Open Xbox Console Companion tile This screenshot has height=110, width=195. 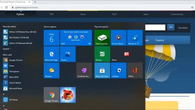click(x=102, y=38)
